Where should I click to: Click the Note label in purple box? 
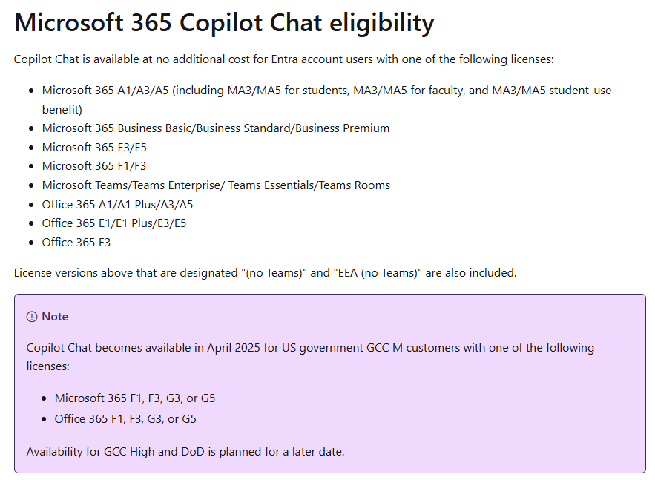(55, 317)
